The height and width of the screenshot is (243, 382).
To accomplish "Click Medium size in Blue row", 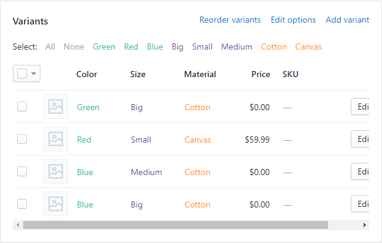I will (x=146, y=172).
